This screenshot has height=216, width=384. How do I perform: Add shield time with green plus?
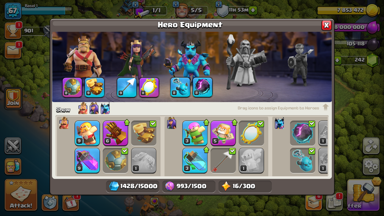click(x=253, y=10)
